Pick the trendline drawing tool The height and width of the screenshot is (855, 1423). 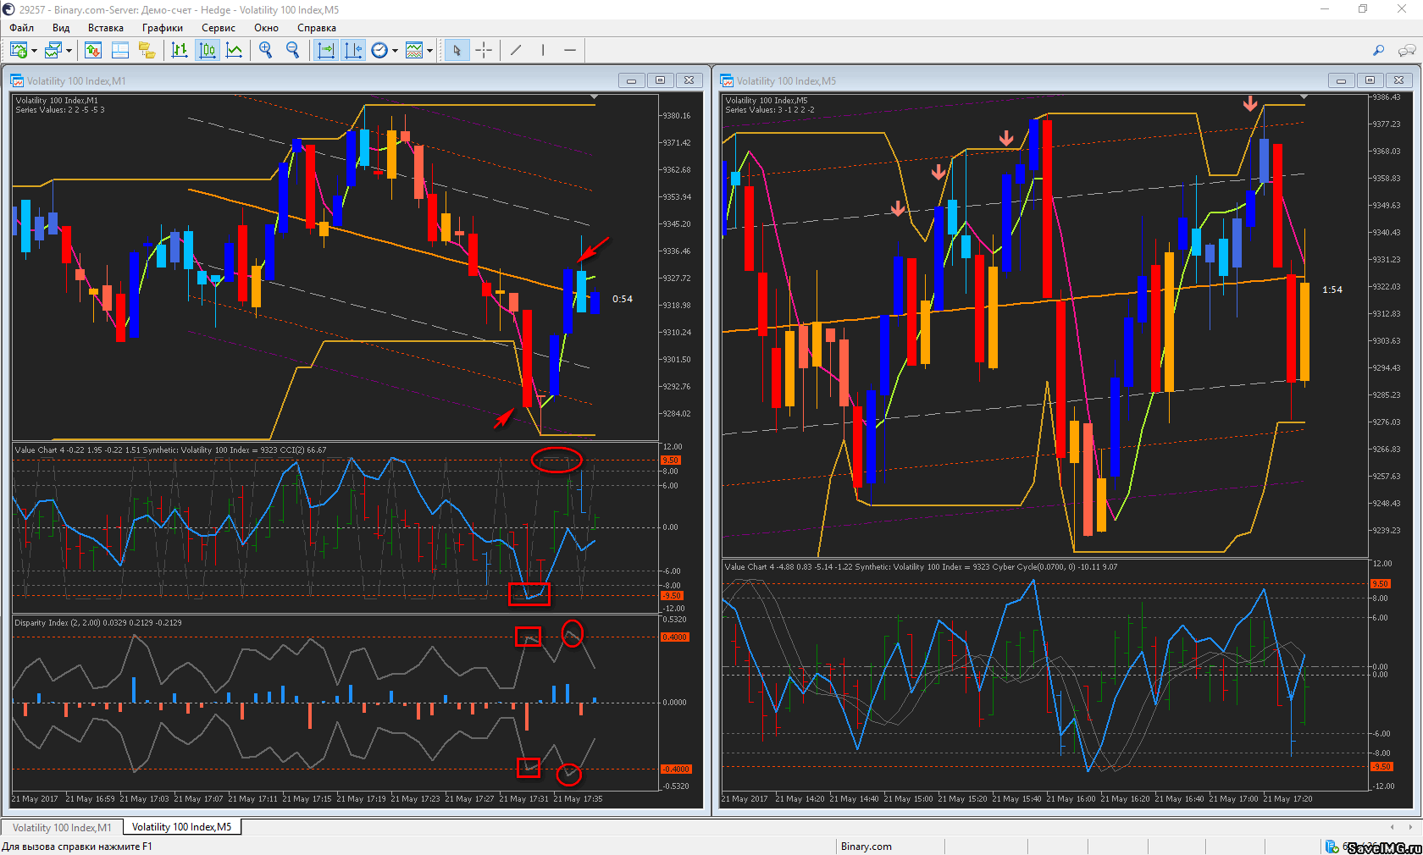click(x=516, y=51)
